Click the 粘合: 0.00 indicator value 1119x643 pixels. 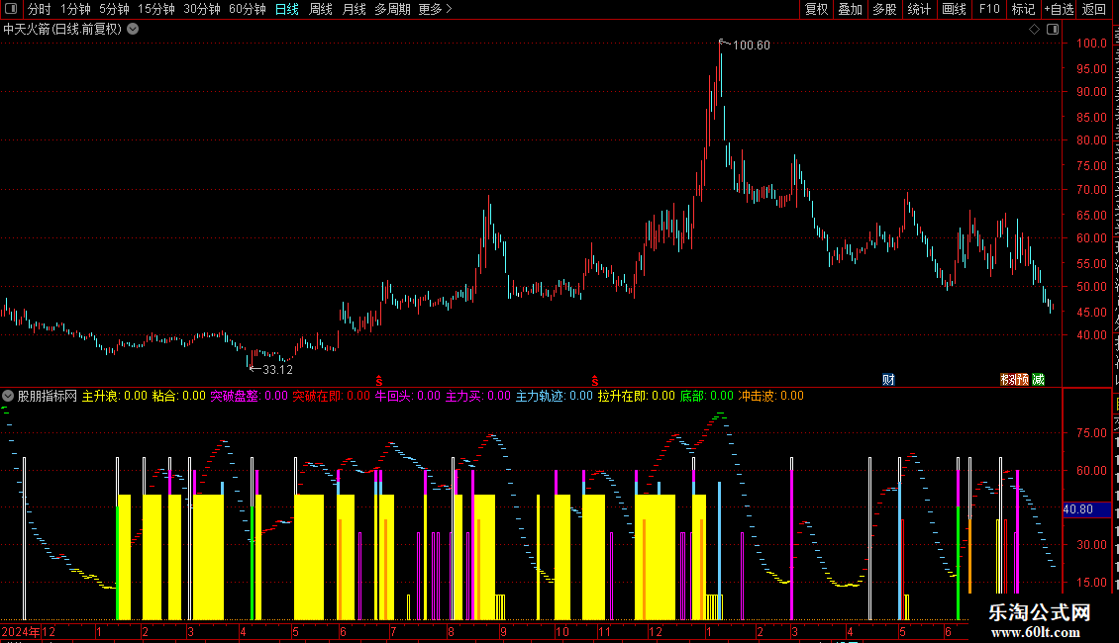(178, 396)
